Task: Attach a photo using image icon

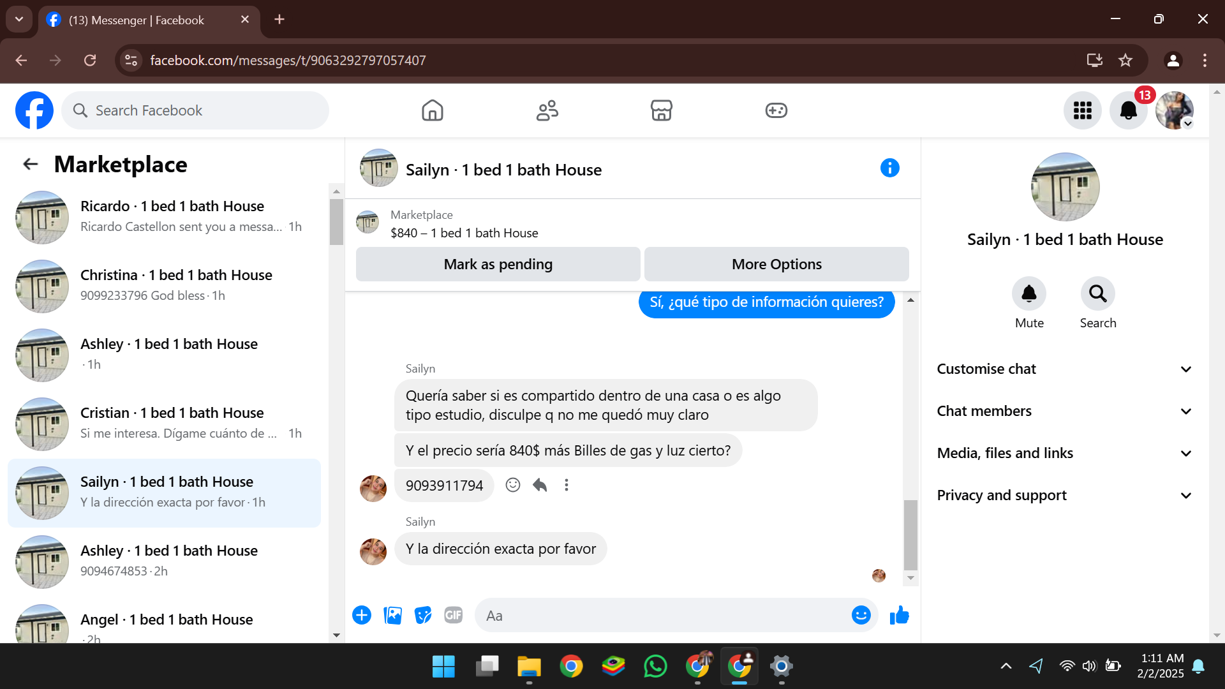Action: (x=392, y=615)
